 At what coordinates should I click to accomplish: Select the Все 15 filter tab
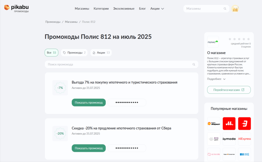click(x=51, y=53)
